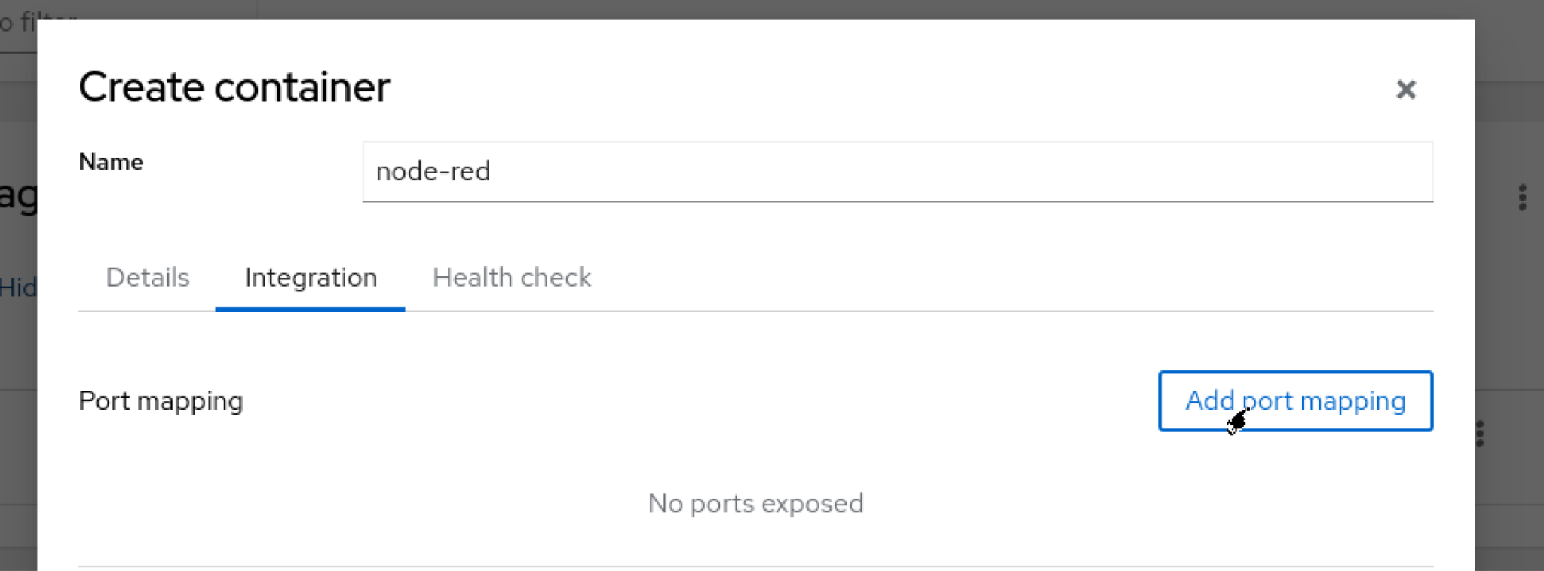Open lower kebab menu behind dialog
The width and height of the screenshot is (1544, 571).
coord(1480,434)
